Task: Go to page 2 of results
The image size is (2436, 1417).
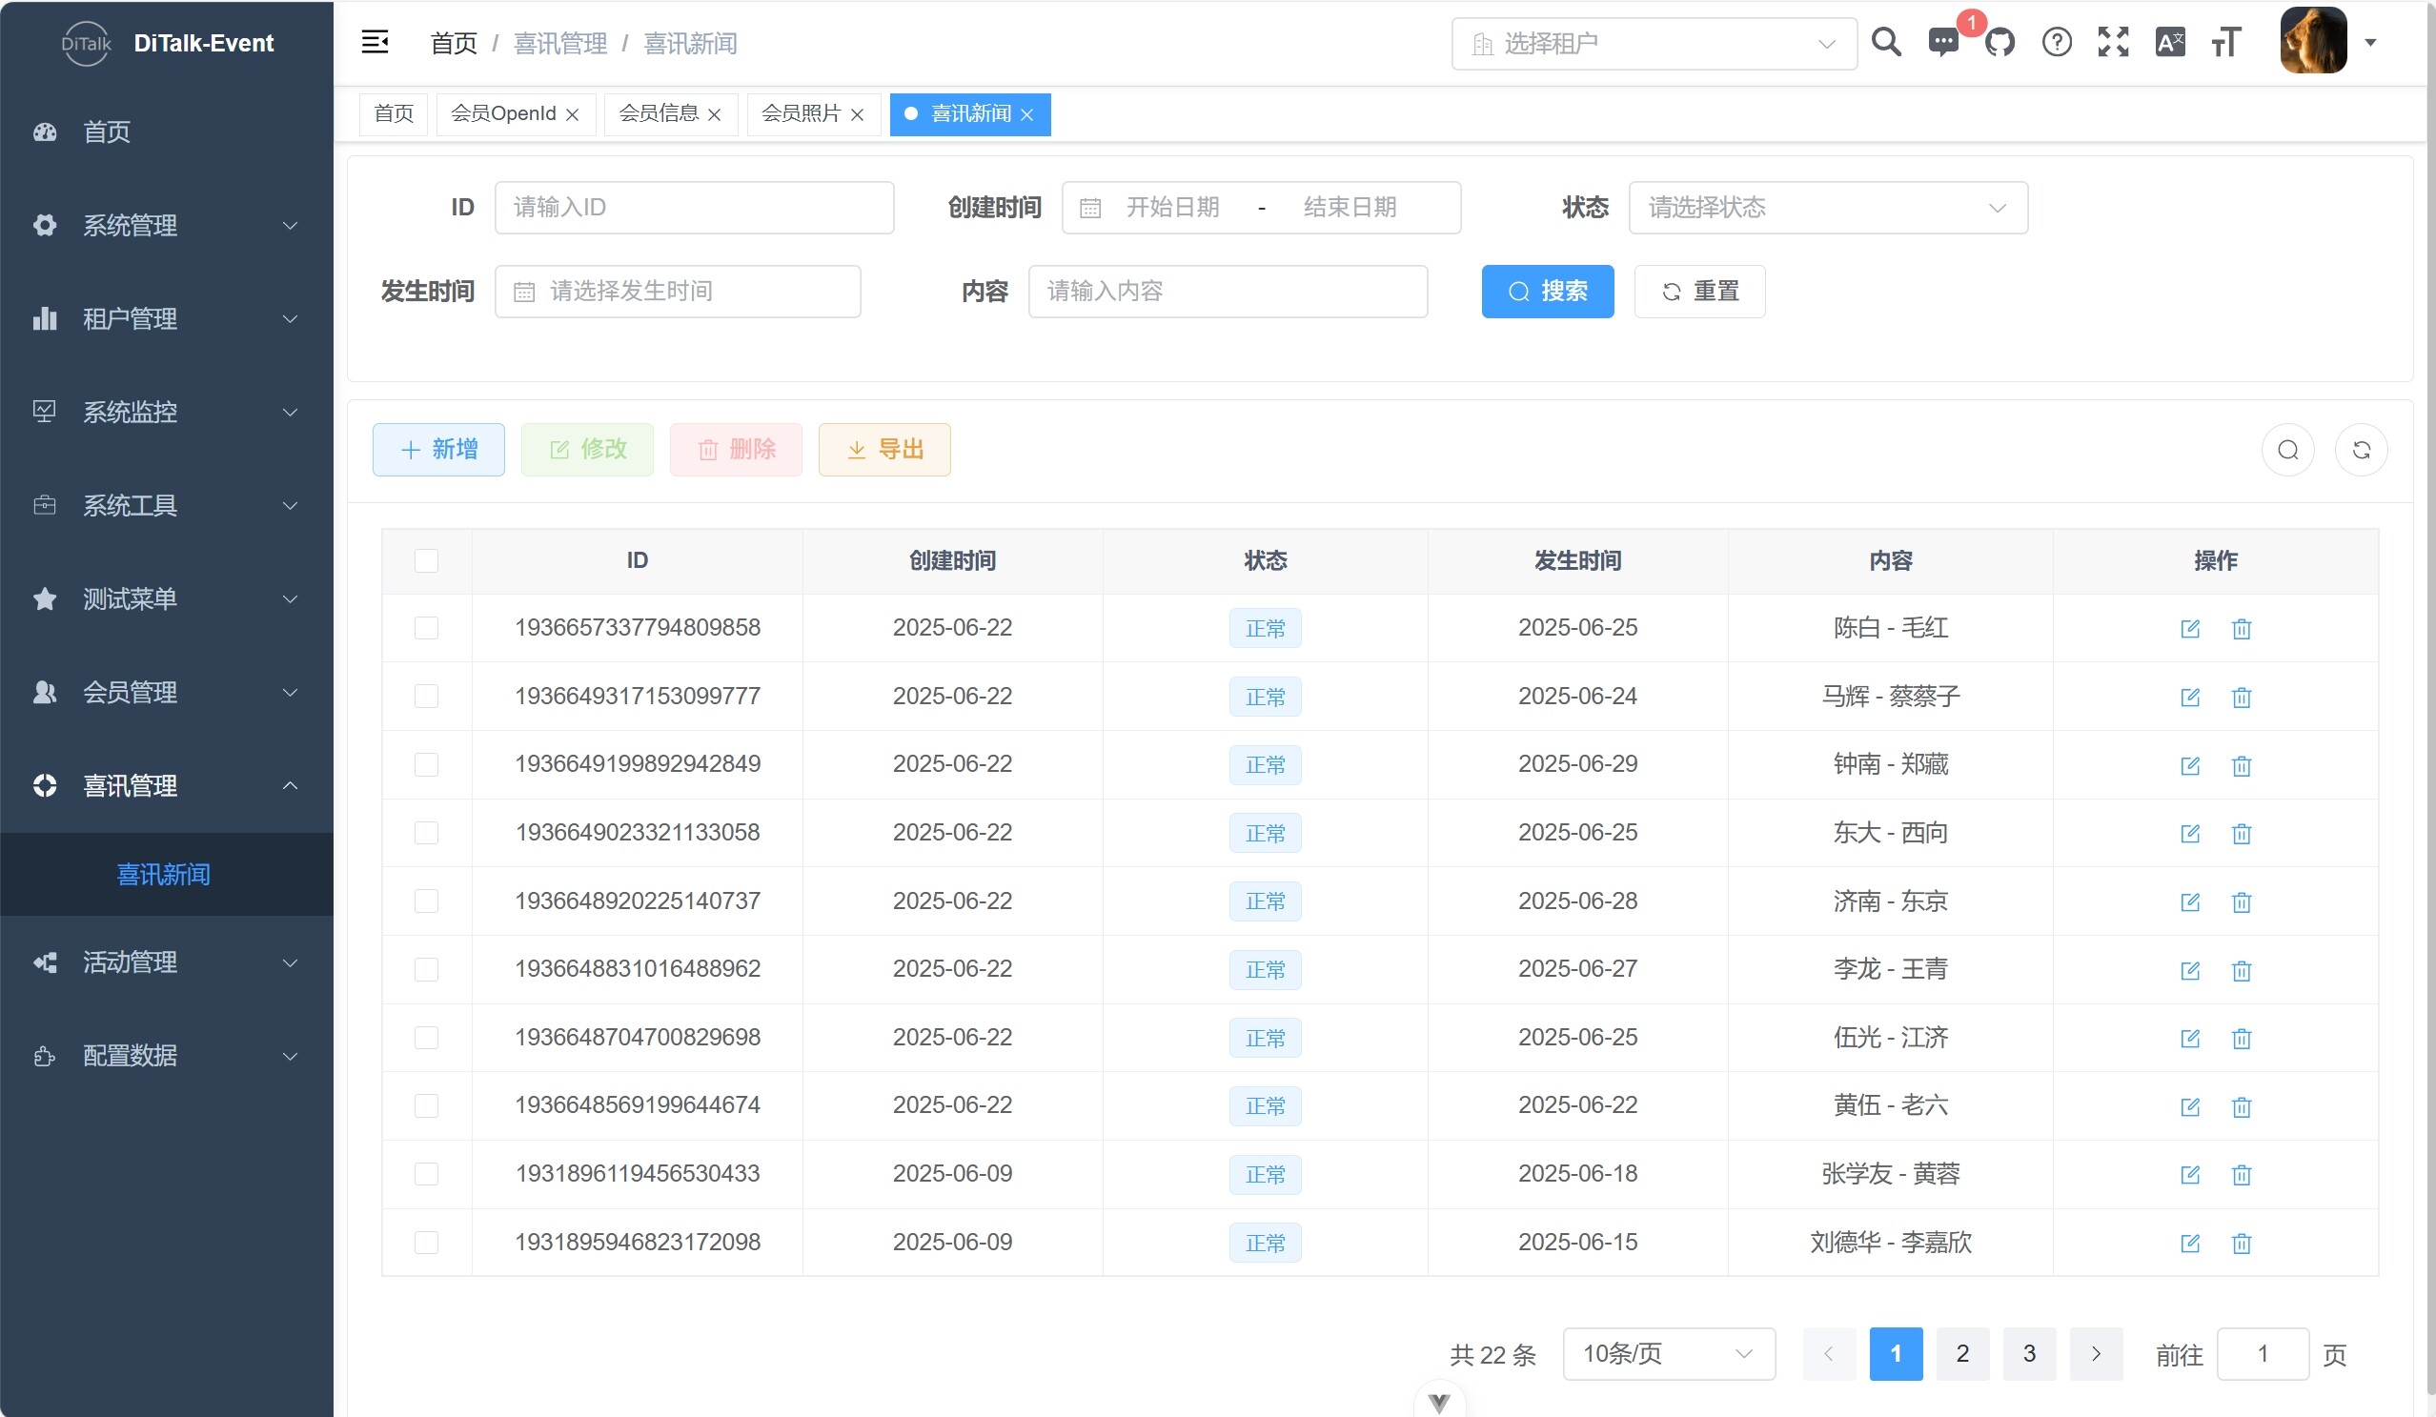Action: pos(1961,1354)
